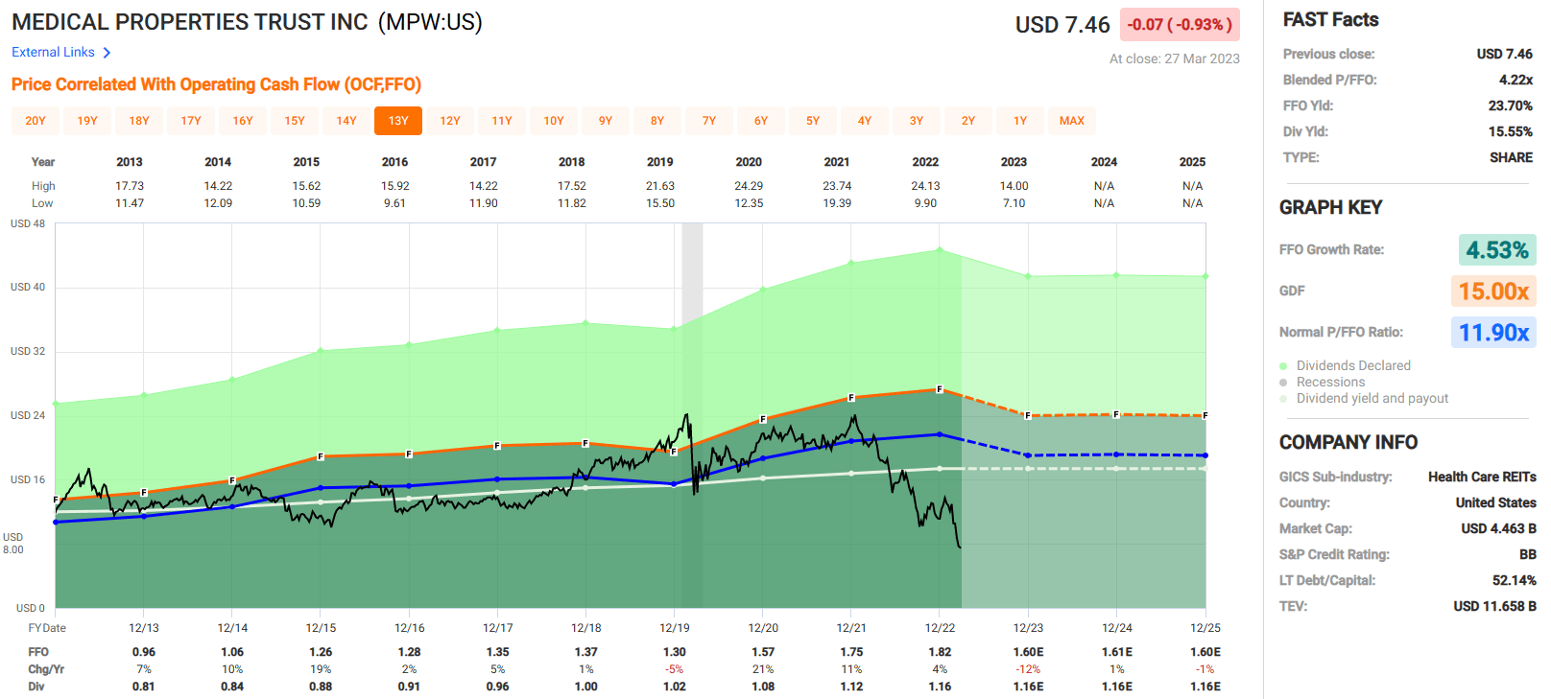1551x699 pixels.
Task: Click the GDF 15.00x orange swatch
Action: click(1493, 291)
